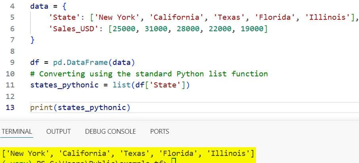This screenshot has width=359, height=163.
Task: Click line number 5 in the gutter
Action: [12, 17]
